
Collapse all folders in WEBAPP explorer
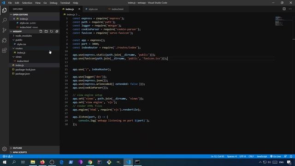pos(57,31)
